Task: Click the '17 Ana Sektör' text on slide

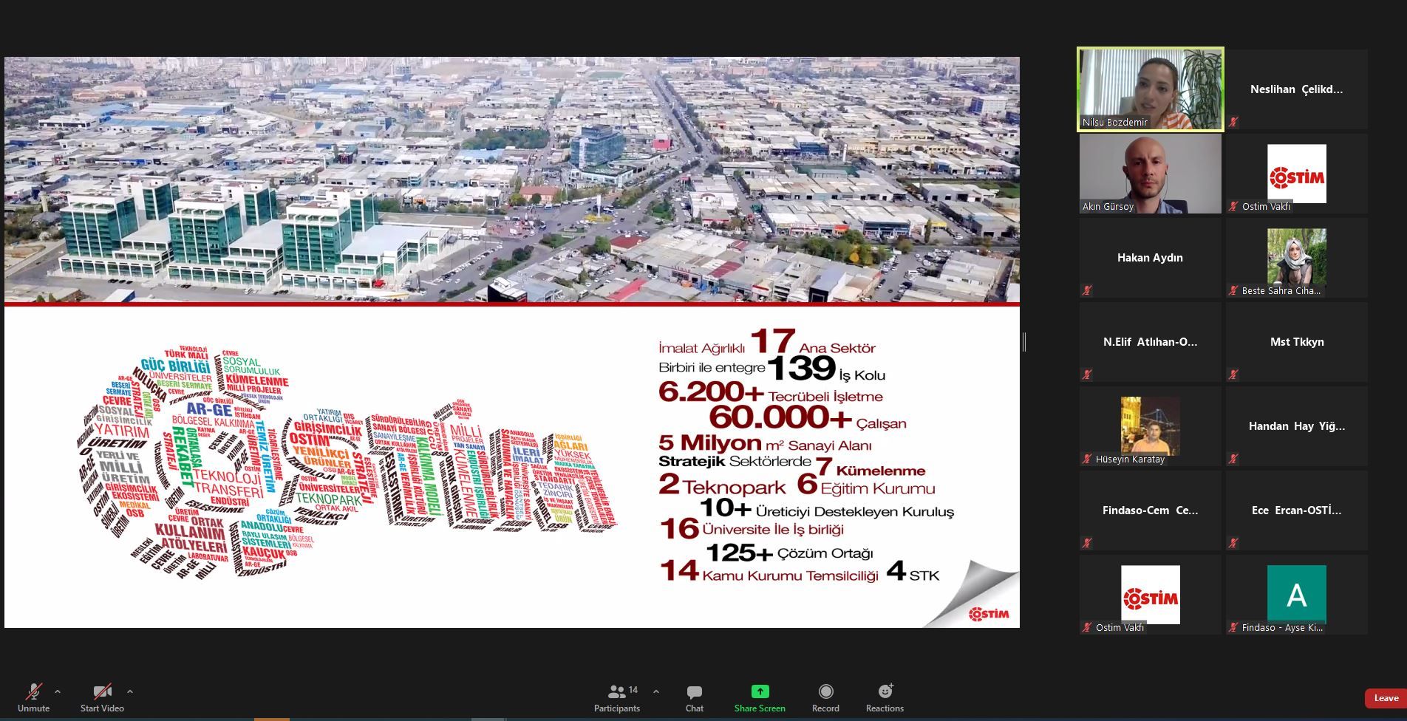Action: (813, 342)
